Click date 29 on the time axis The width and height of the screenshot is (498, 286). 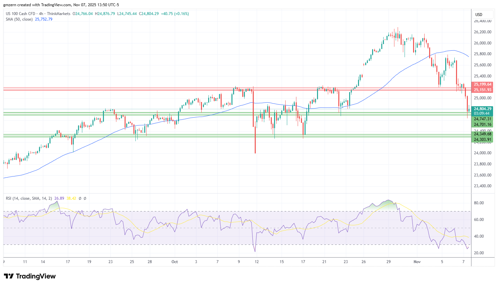click(x=388, y=262)
